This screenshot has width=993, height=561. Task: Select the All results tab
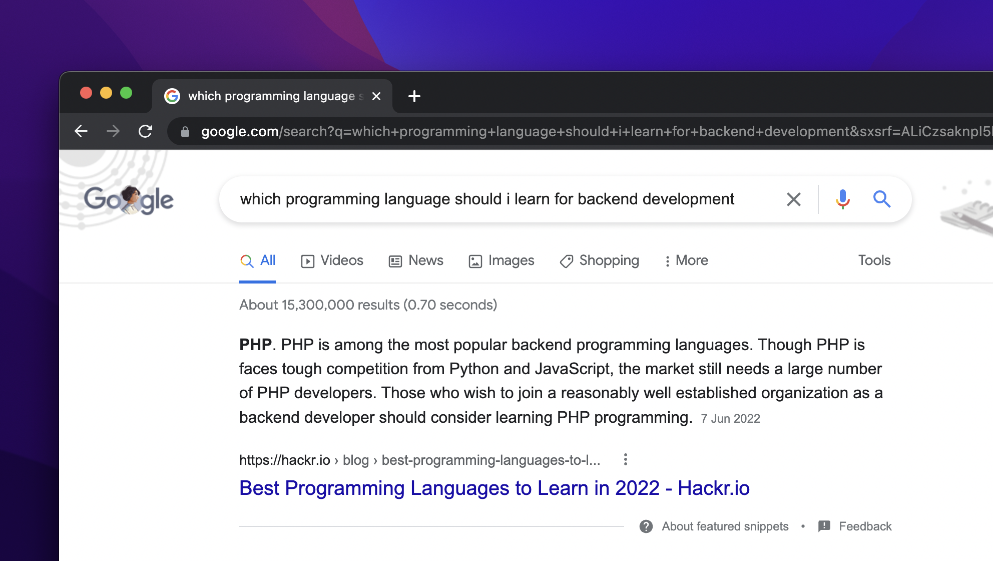[x=258, y=260]
